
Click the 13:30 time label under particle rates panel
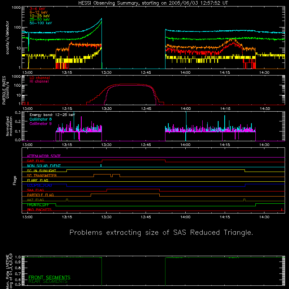[x=107, y=109]
